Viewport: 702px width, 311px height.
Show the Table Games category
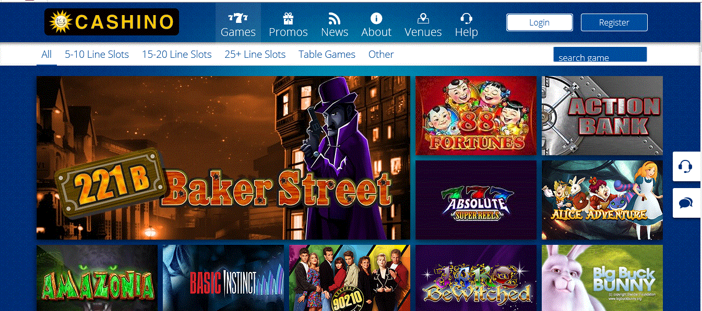(327, 54)
